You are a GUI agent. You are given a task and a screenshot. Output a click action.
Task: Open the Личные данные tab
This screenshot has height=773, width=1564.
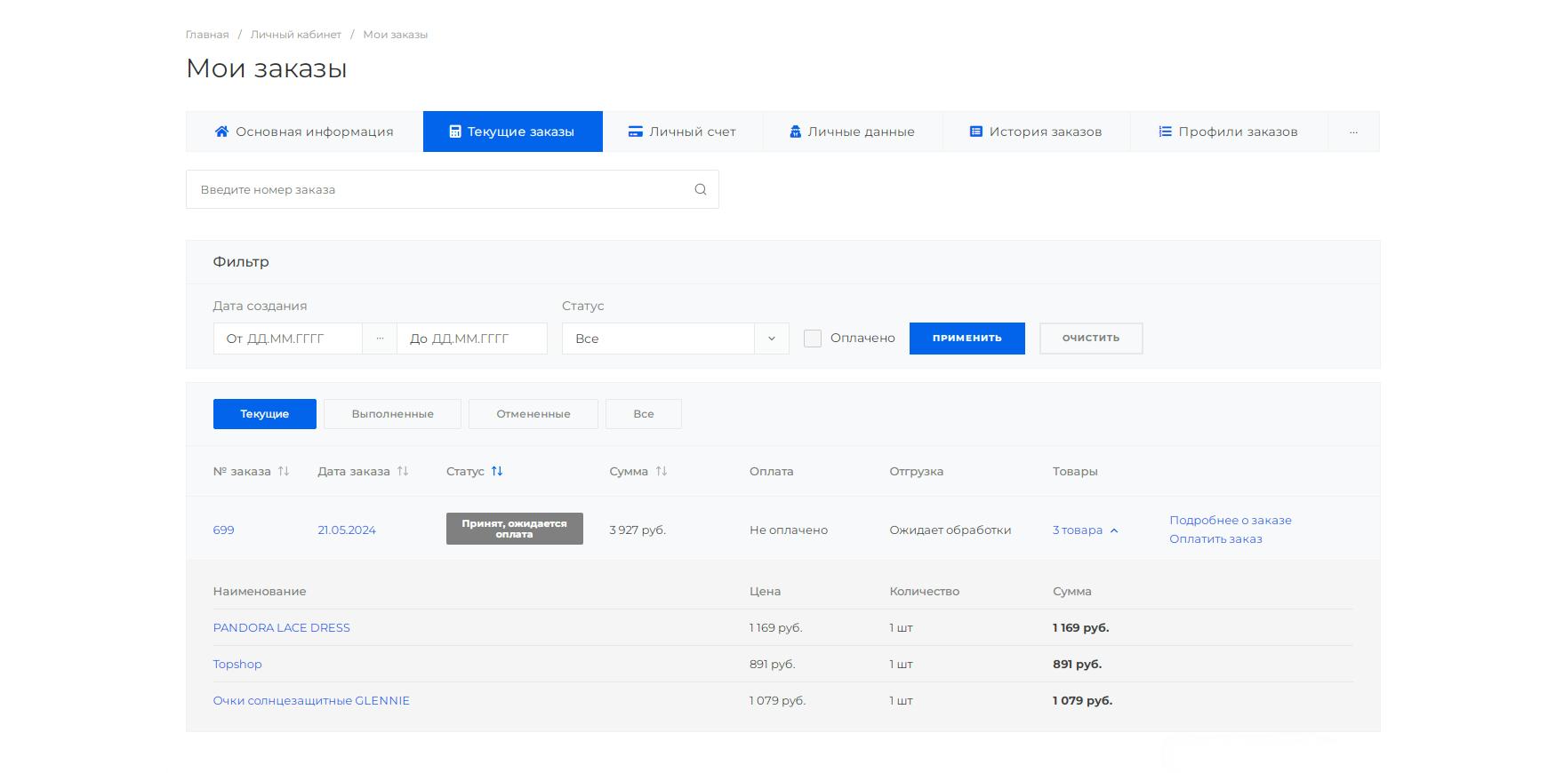click(x=852, y=131)
